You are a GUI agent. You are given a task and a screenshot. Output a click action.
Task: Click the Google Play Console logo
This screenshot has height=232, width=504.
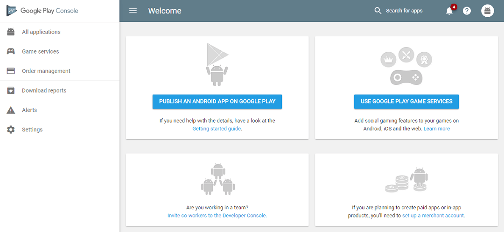[42, 11]
